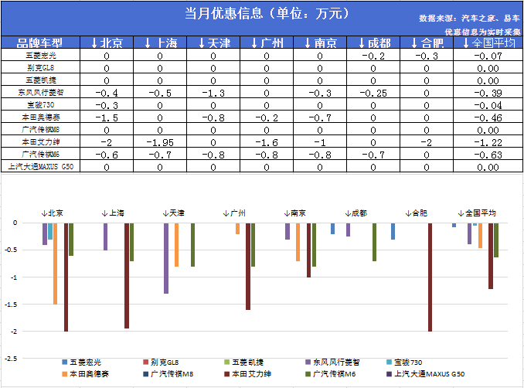Click the 广汽传祺M8 row label in table
This screenshot has width=524, height=388.
tap(40, 129)
